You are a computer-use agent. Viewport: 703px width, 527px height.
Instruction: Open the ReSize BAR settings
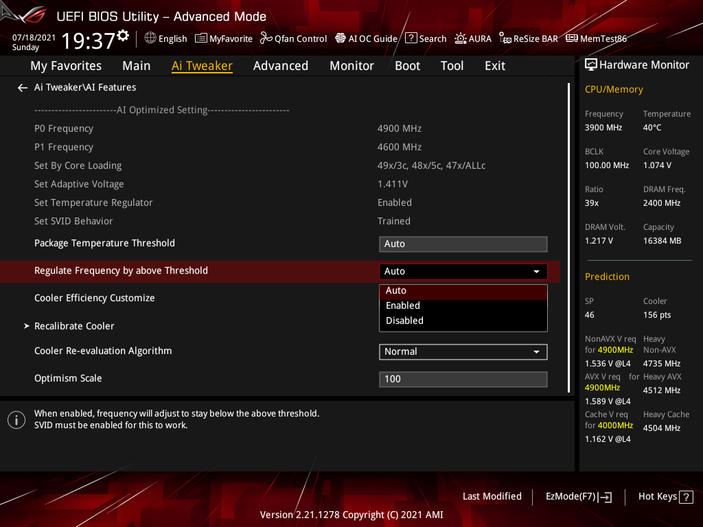[x=528, y=38]
